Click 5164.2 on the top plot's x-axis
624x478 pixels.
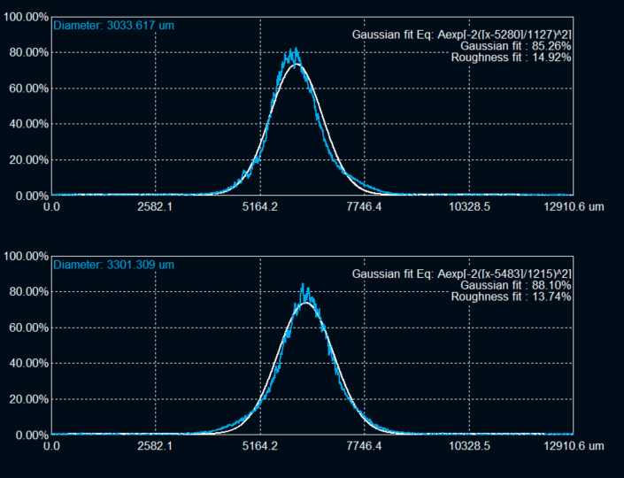(x=259, y=207)
